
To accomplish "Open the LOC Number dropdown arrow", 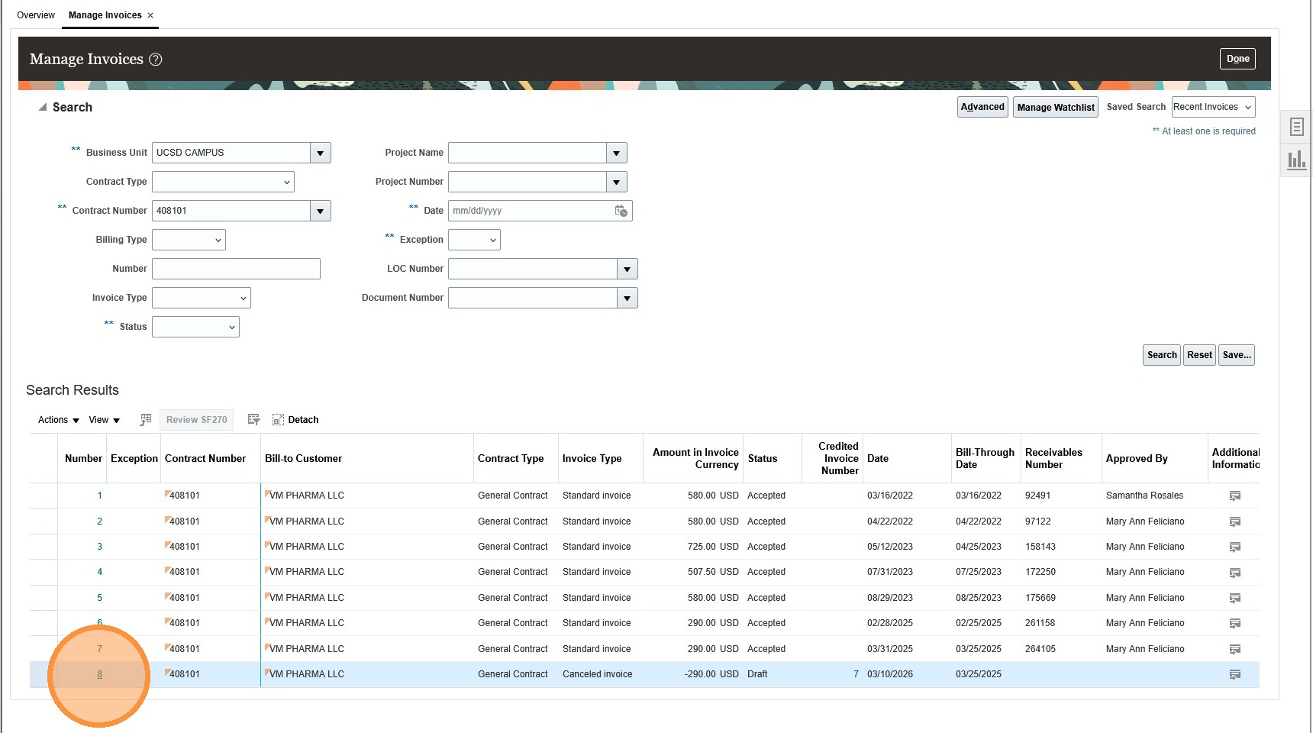I will pyautogui.click(x=627, y=269).
